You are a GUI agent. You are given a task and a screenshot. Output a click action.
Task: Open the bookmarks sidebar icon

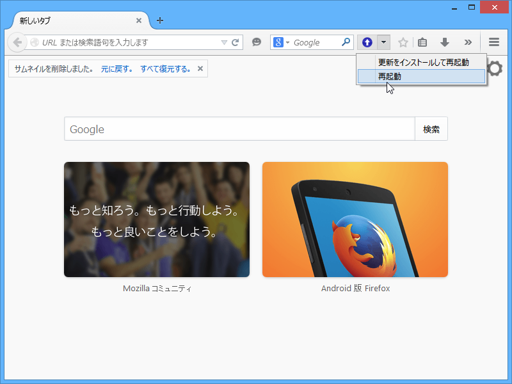coord(422,42)
